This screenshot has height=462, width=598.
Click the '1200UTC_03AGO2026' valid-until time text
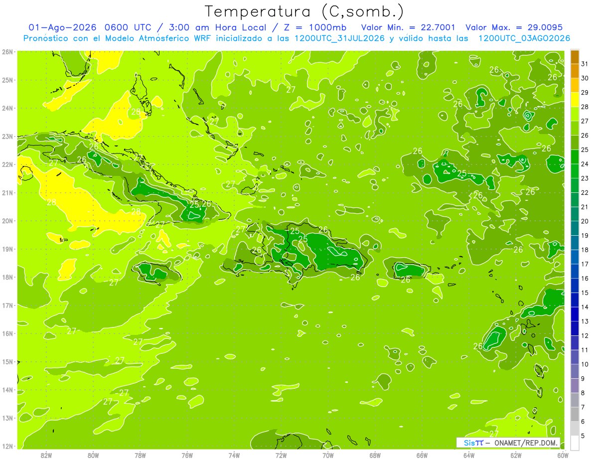[x=524, y=38]
